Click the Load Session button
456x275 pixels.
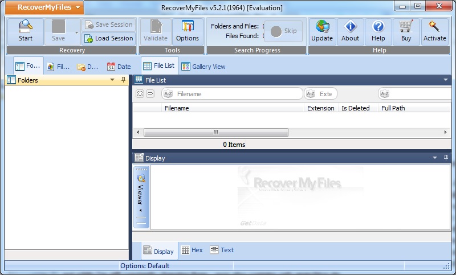click(108, 38)
